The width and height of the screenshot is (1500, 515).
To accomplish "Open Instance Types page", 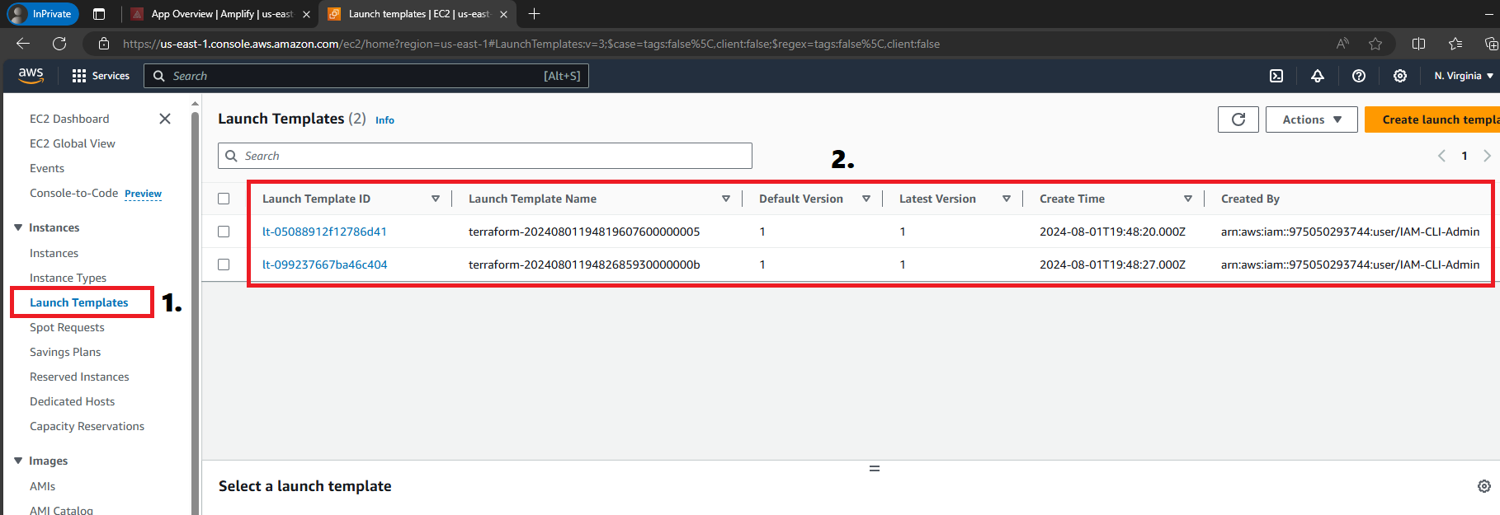I will (68, 278).
